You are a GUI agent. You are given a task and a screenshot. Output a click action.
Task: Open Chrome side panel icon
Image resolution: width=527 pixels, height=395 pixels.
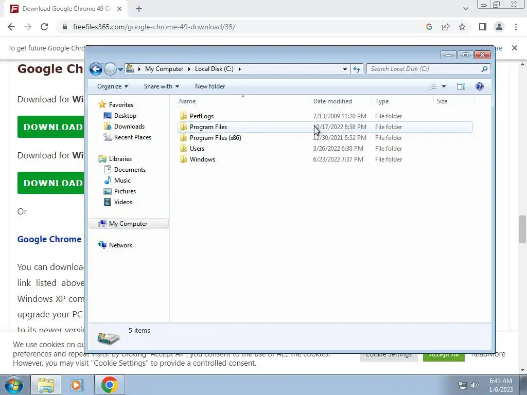click(x=483, y=27)
